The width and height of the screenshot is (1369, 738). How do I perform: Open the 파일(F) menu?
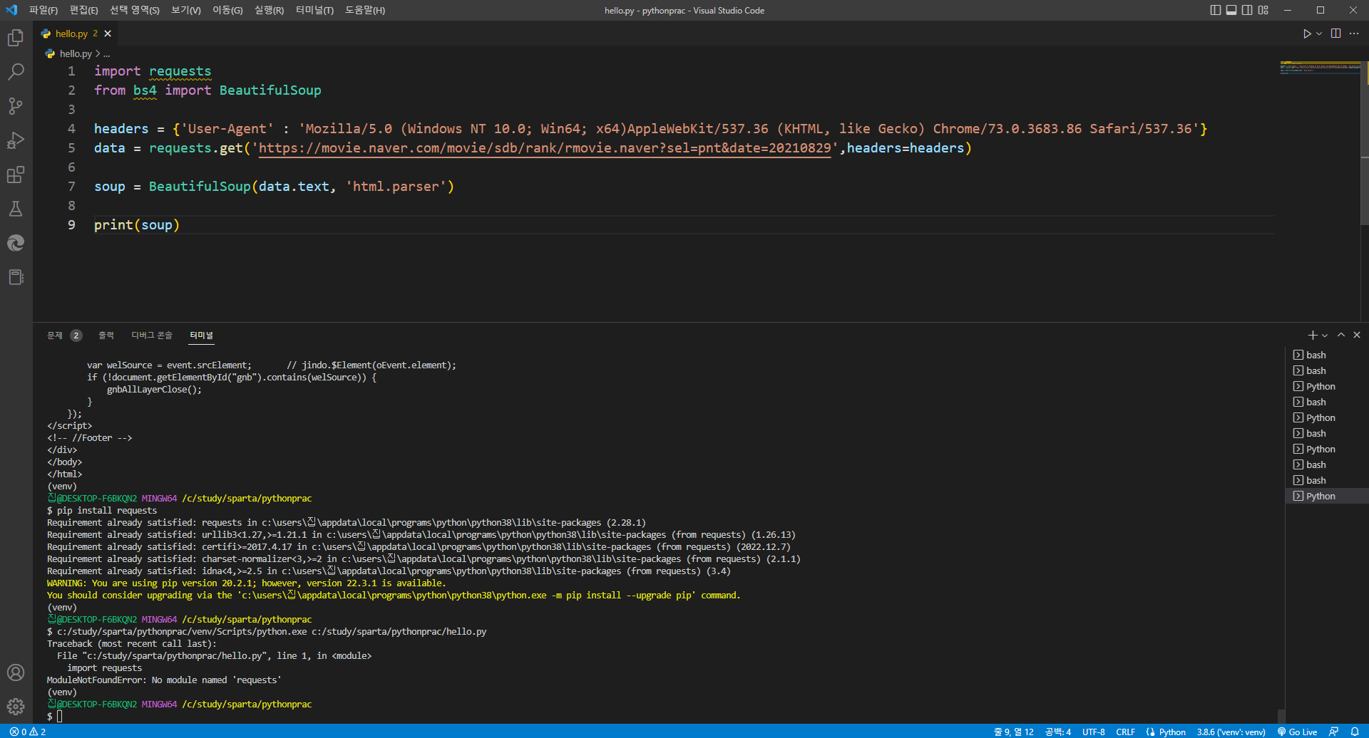(43, 10)
